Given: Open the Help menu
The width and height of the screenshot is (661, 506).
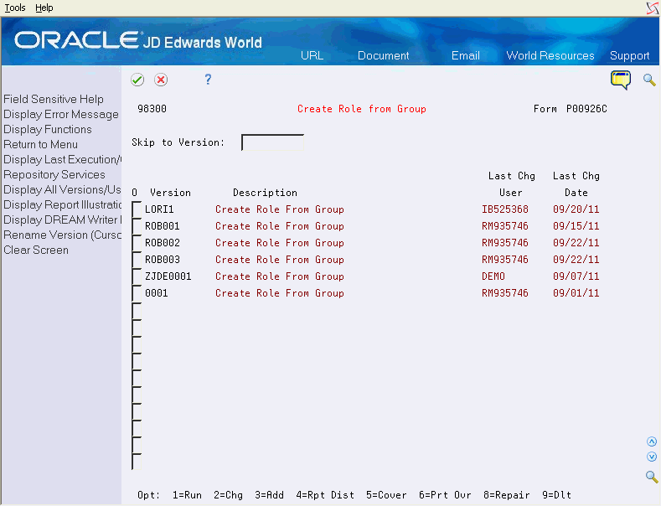Looking at the screenshot, I should coord(44,8).
